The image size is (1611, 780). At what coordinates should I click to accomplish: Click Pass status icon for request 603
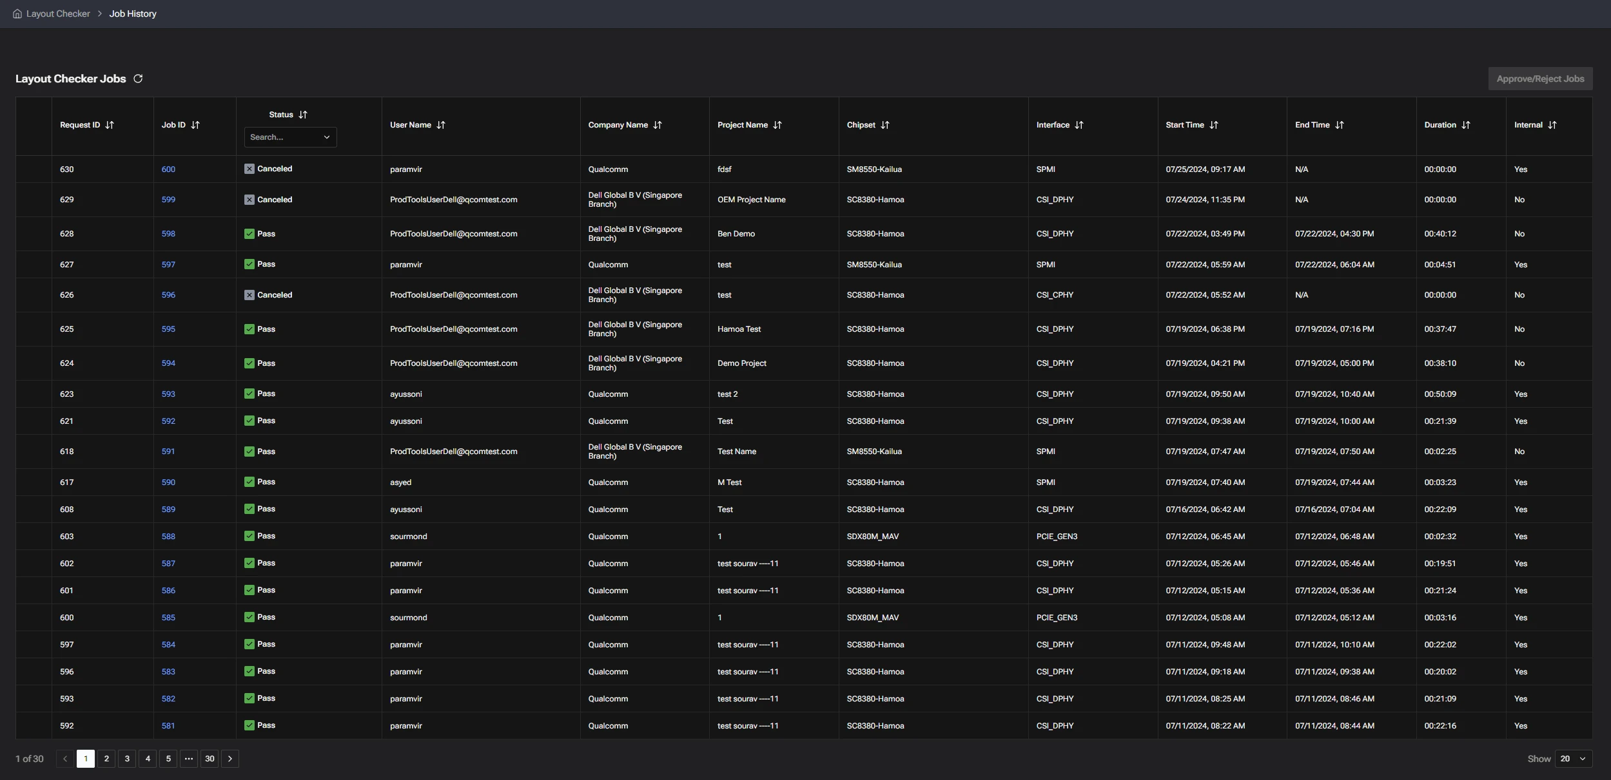(249, 536)
